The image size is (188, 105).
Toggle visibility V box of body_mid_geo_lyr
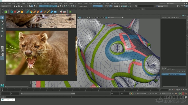pyautogui.click(x=163, y=74)
